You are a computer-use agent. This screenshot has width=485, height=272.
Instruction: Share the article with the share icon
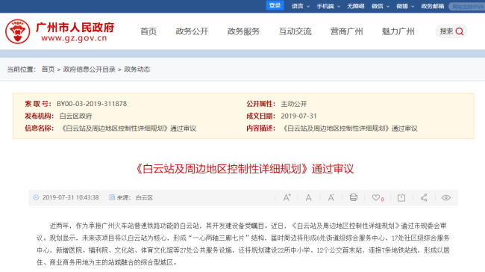tap(424, 198)
